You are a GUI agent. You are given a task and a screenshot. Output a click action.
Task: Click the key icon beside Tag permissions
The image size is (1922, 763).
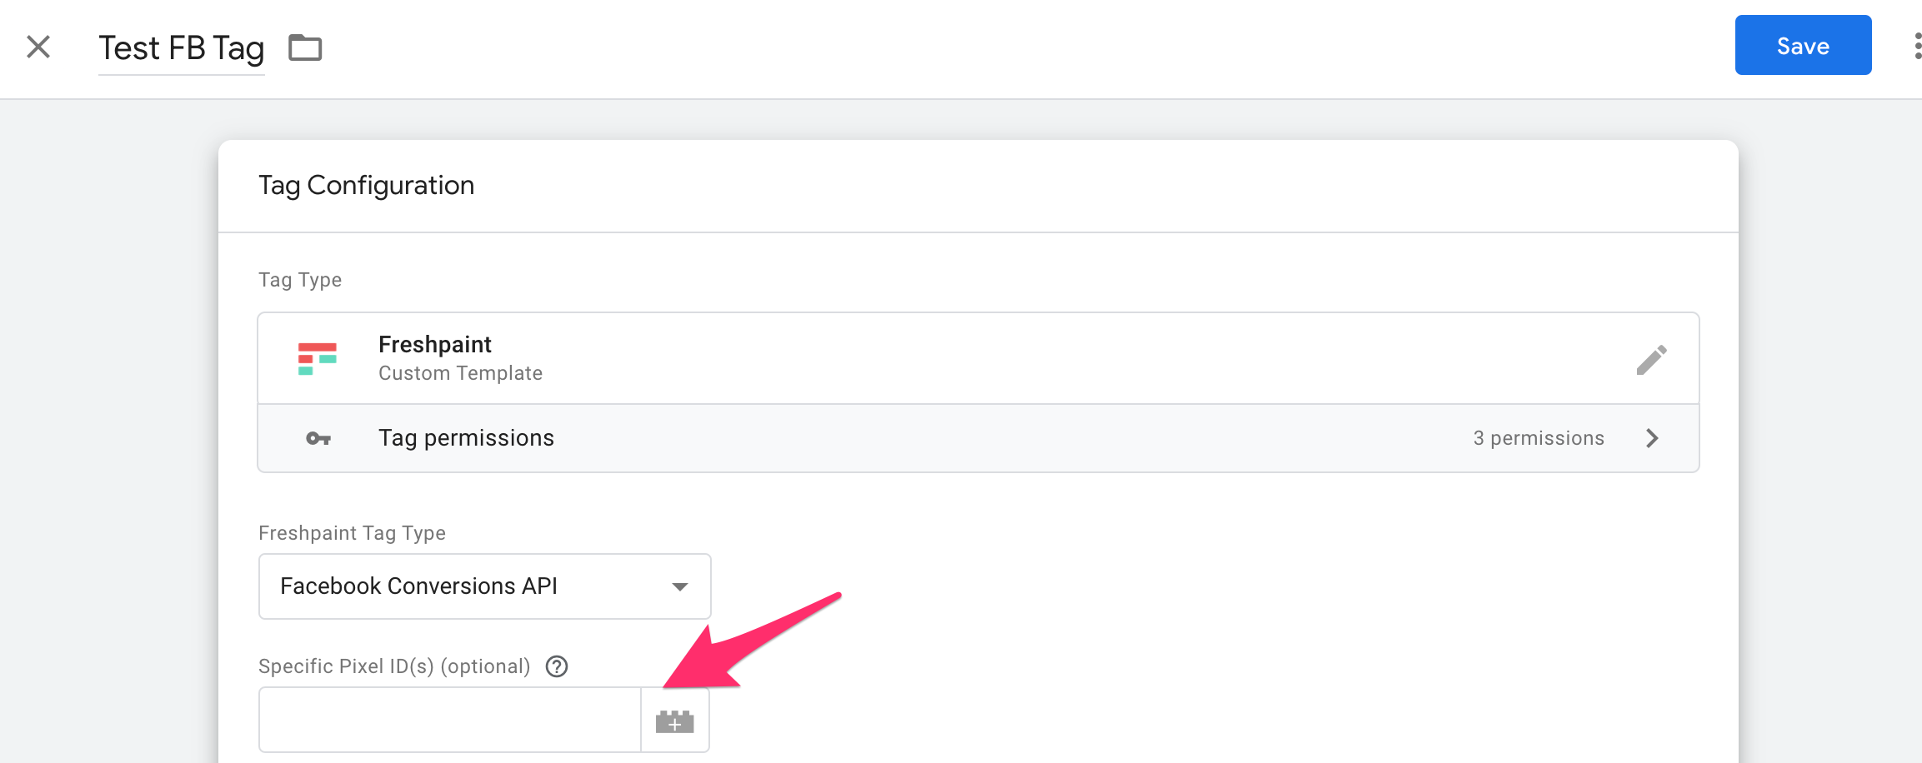[318, 438]
